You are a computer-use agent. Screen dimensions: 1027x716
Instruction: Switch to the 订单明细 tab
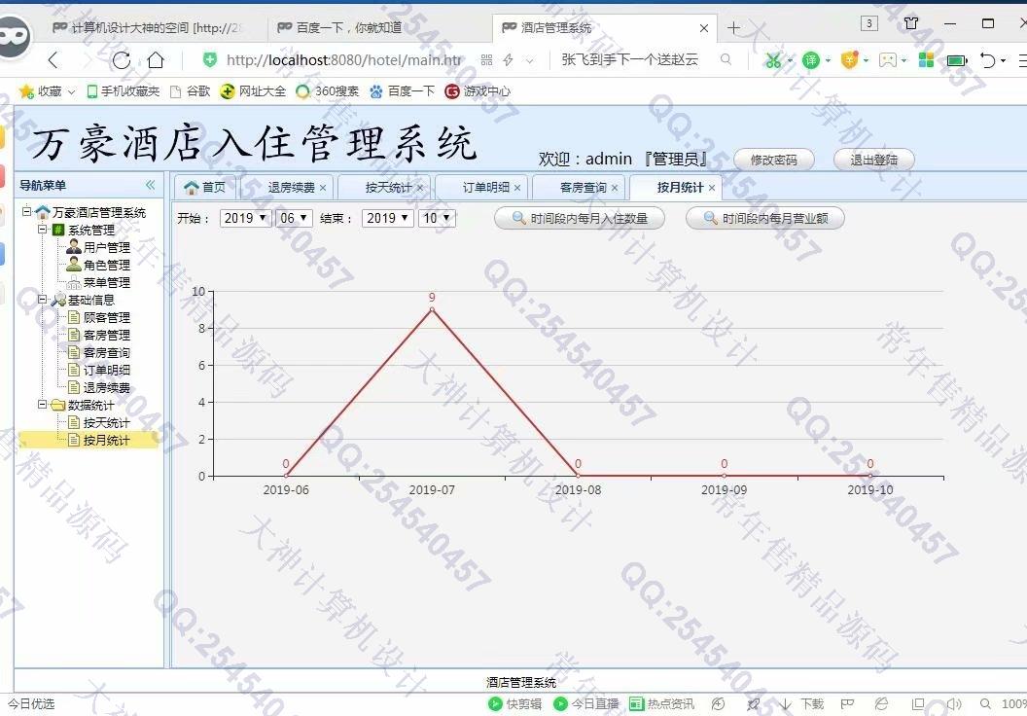coord(485,188)
